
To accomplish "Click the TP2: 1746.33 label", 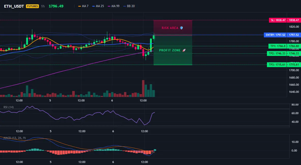I will point(277,54).
